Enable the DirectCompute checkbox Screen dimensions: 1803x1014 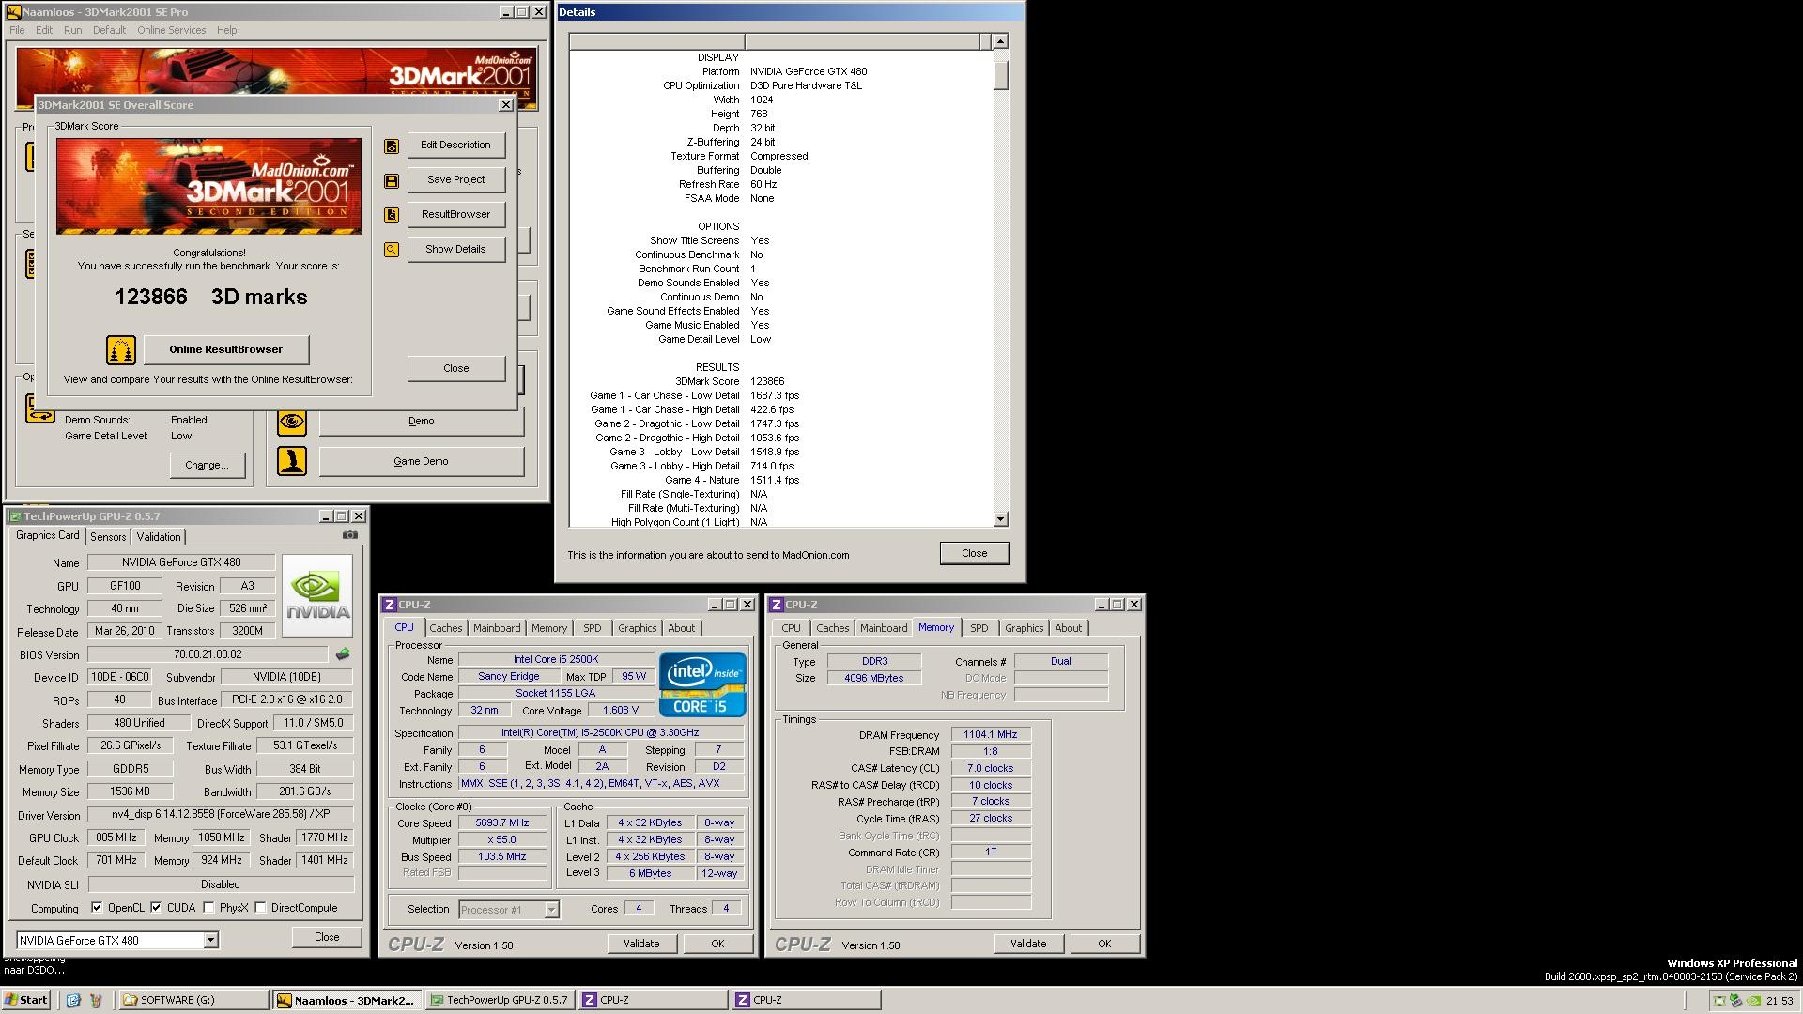click(x=261, y=908)
